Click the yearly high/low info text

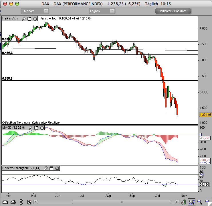pyautogui.click(x=66, y=18)
